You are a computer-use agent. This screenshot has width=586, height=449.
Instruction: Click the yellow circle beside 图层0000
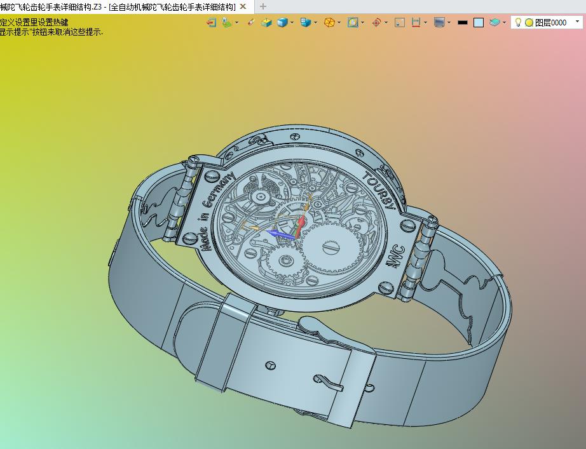[x=529, y=23]
